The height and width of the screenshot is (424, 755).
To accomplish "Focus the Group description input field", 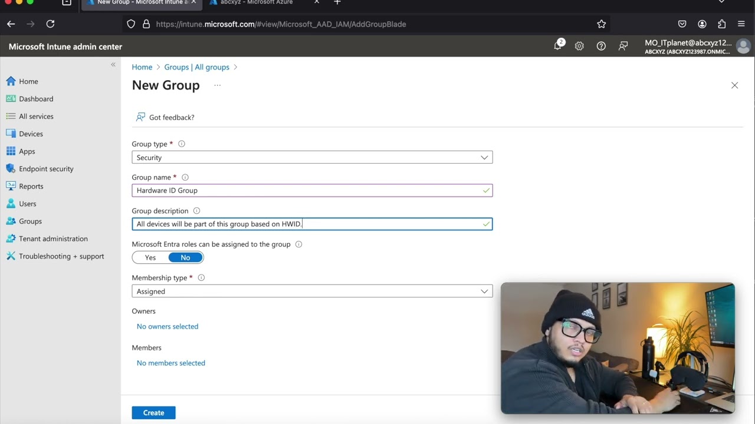I will click(312, 224).
